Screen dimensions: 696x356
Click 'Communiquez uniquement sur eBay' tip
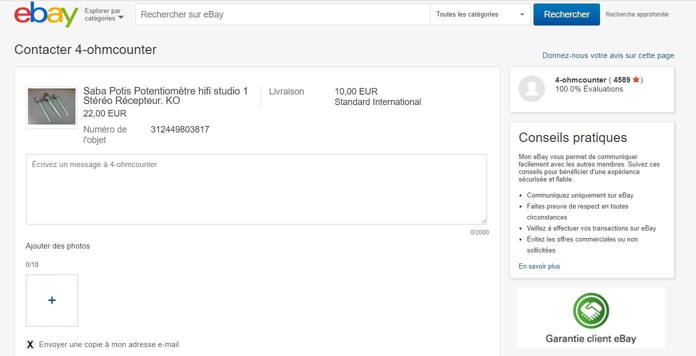580,195
